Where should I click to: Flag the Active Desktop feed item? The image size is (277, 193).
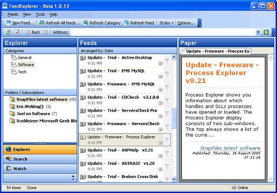(167, 60)
